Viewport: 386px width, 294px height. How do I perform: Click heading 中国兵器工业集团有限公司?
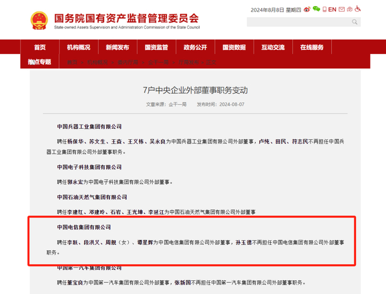click(x=89, y=127)
